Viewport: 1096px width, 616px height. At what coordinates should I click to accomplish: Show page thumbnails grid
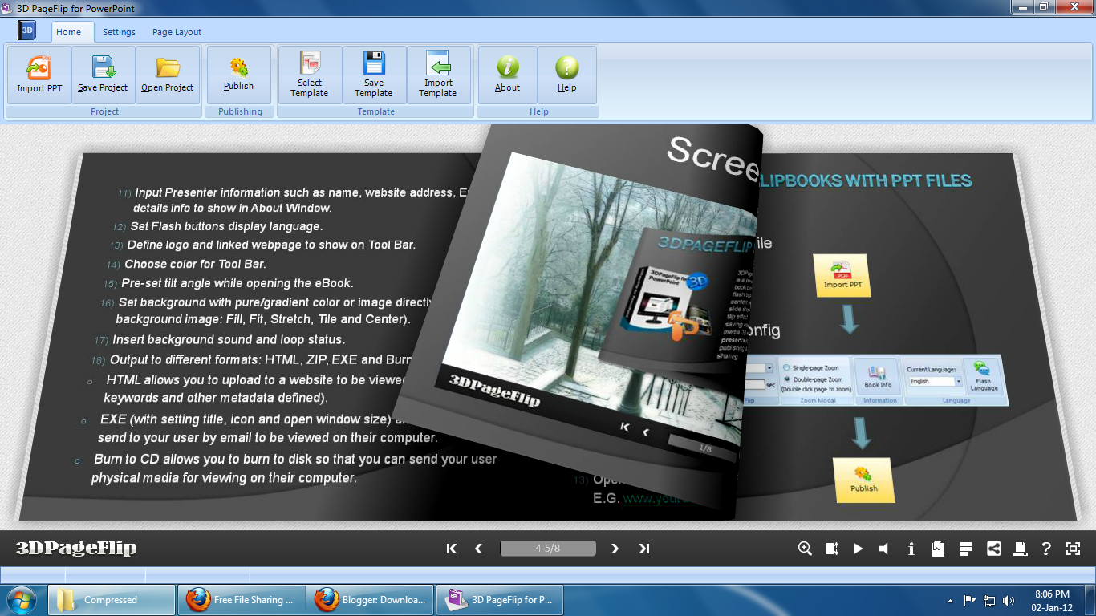[x=966, y=549]
